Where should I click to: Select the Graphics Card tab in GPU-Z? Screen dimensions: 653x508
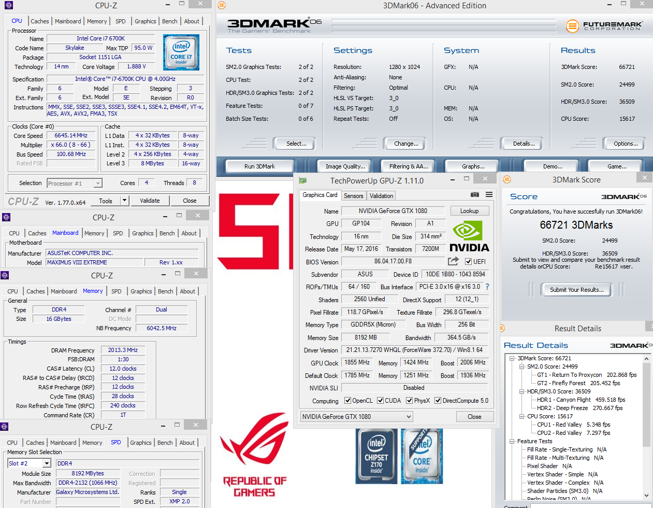coord(320,195)
